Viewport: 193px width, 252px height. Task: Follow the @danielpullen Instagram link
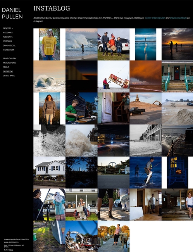(x=155, y=18)
